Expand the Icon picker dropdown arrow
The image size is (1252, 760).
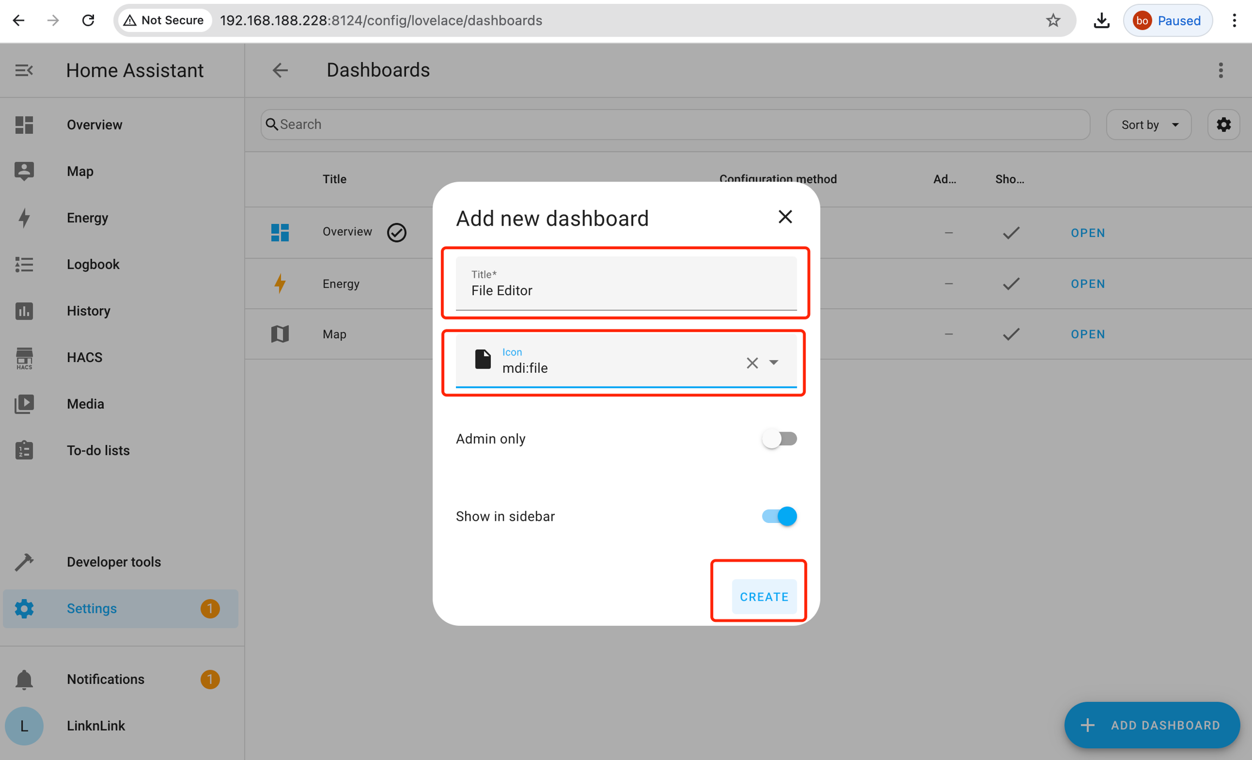pos(774,362)
